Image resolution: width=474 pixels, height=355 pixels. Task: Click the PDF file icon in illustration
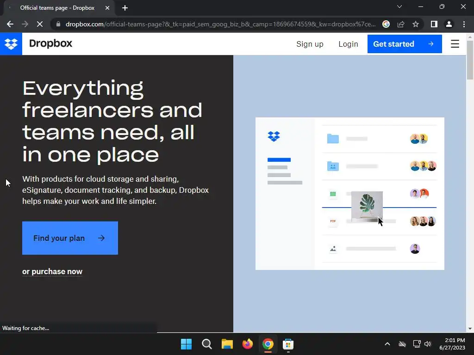click(333, 221)
